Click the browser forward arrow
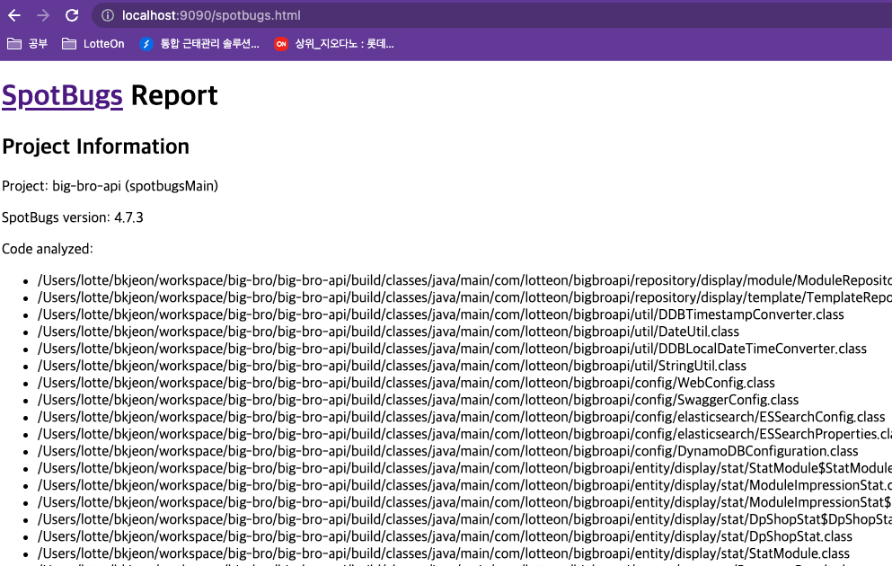This screenshot has width=892, height=566. [43, 15]
